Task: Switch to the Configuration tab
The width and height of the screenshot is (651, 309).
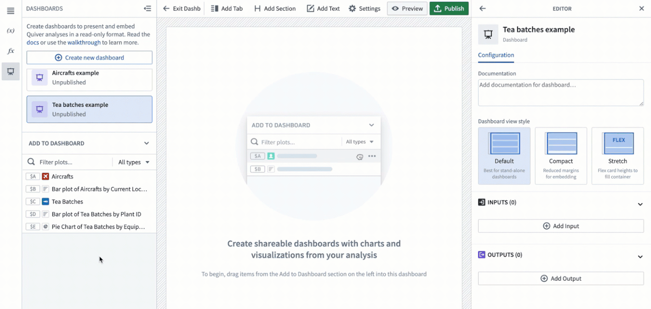Action: 496,55
